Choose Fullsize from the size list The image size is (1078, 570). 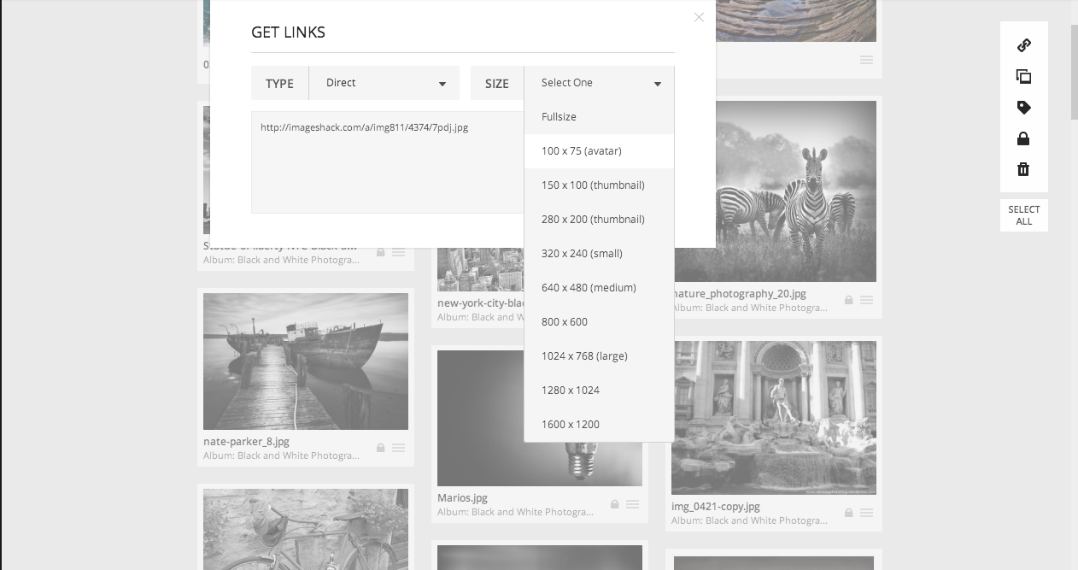tap(559, 117)
